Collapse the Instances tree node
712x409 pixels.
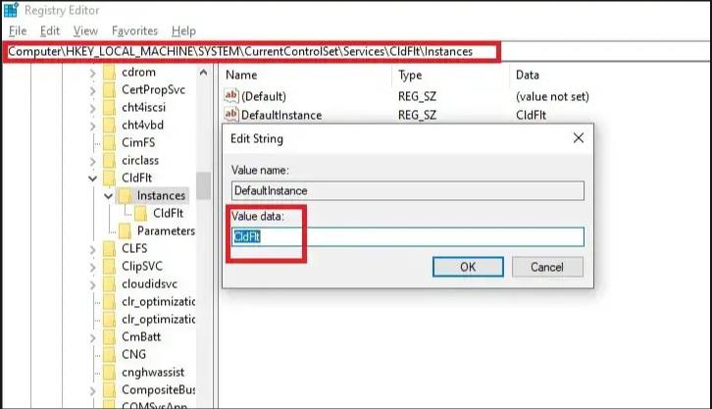click(x=108, y=195)
